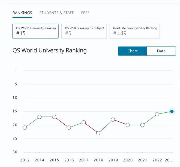The width and height of the screenshot is (180, 167).
Task: Click the 2022 x-axis year label
Action: (157, 160)
